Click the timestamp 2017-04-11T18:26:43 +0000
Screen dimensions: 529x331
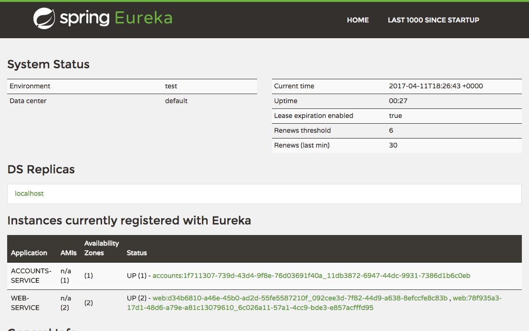(436, 86)
